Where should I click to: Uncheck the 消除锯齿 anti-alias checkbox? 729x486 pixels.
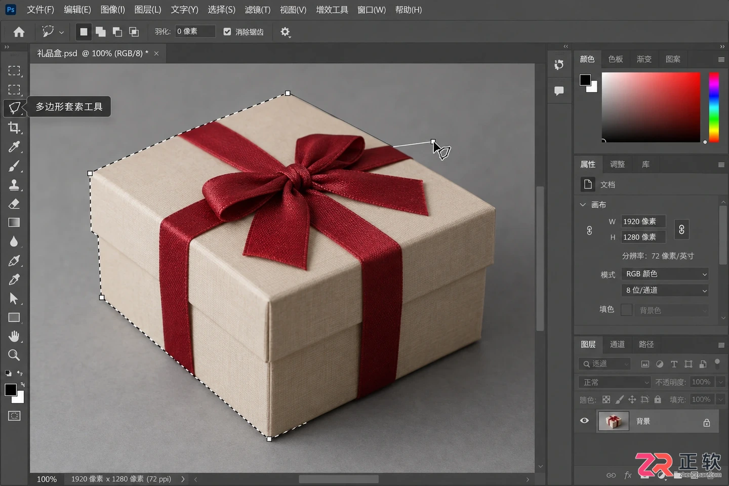(227, 32)
